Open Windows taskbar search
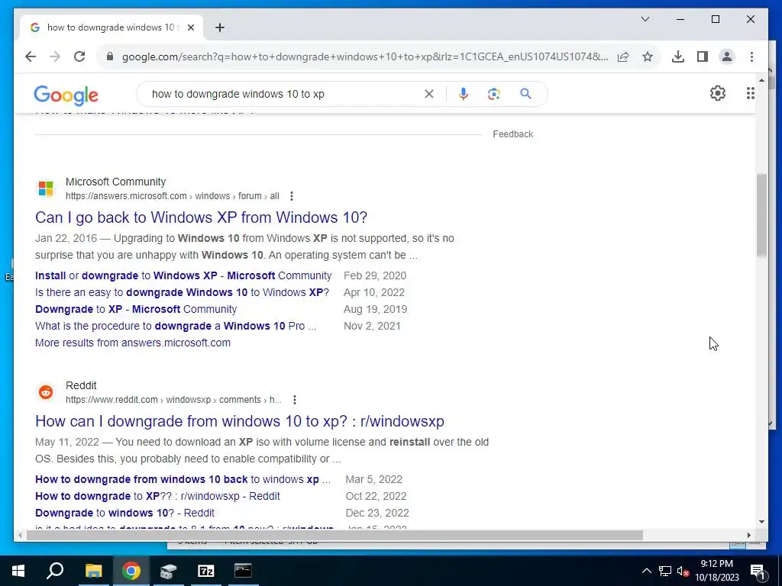 tap(55, 571)
